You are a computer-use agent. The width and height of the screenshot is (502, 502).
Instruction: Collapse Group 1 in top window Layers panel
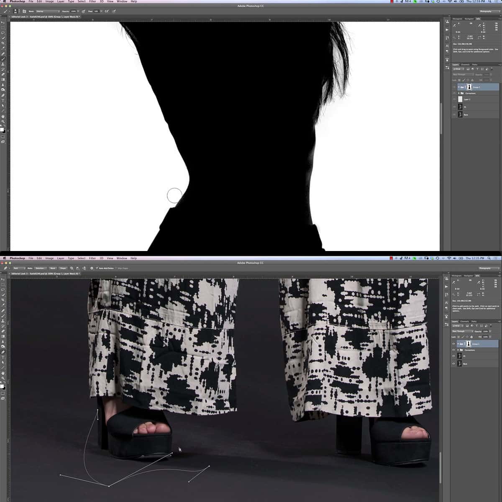(x=459, y=87)
